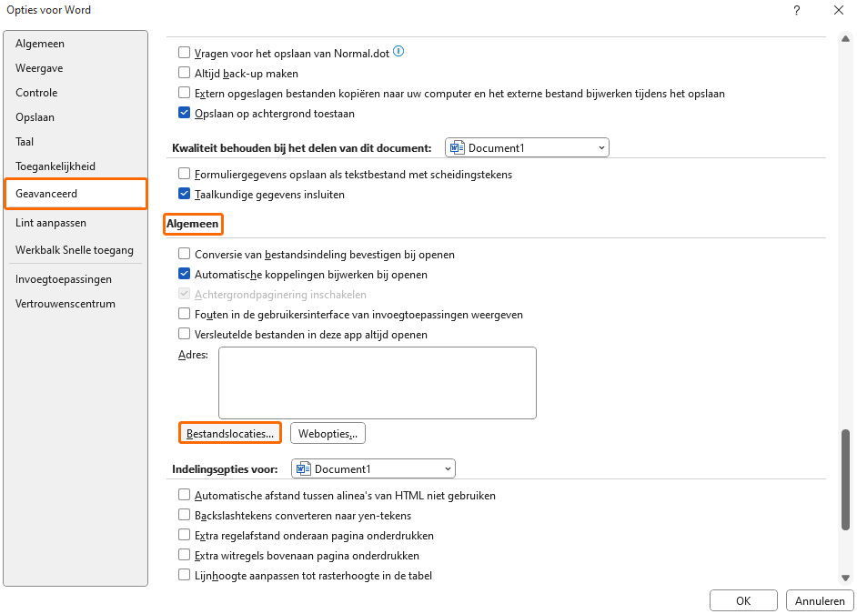Click the help question mark icon
Screen dimensions: 857x614
[796, 10]
